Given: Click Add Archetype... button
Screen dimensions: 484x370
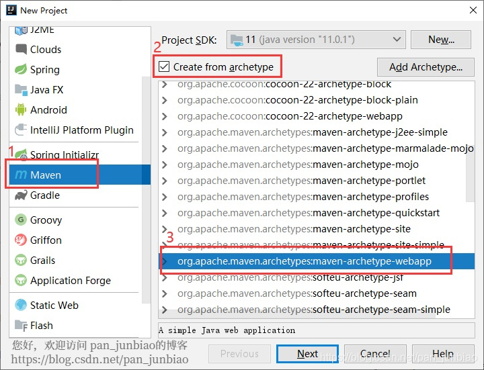Looking at the screenshot, I should tap(426, 67).
